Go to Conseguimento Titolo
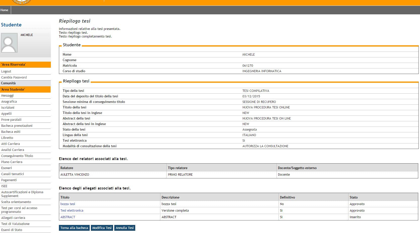Image resolution: width=420 pixels, height=233 pixels. coord(17,156)
